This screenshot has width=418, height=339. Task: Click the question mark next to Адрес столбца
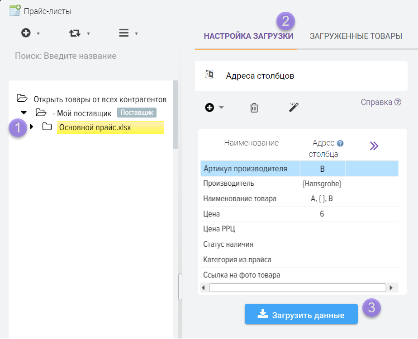(x=340, y=143)
